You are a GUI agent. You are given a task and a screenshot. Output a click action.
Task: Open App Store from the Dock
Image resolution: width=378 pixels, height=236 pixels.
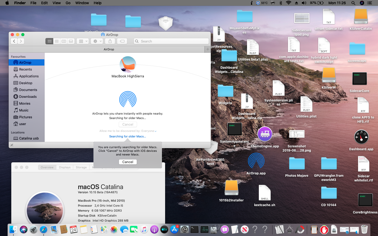(174, 230)
